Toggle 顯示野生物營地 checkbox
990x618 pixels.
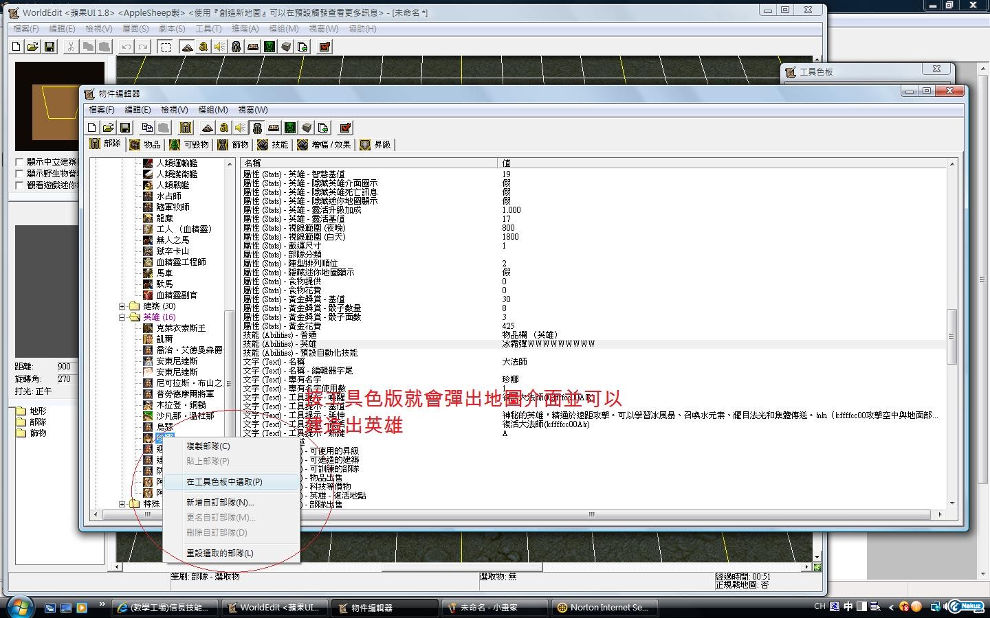point(20,174)
